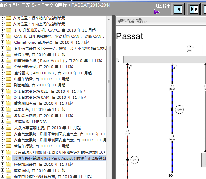Expand the 双离合器变速箱 02E node
This screenshot has width=206, height=179.
tap(2, 91)
